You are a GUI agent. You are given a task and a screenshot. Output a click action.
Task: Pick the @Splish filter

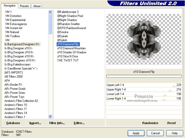[x=62, y=40]
